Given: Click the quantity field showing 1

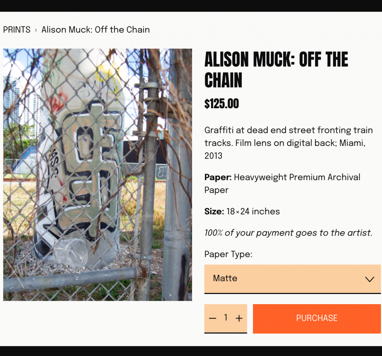Looking at the screenshot, I should pyautogui.click(x=226, y=318).
